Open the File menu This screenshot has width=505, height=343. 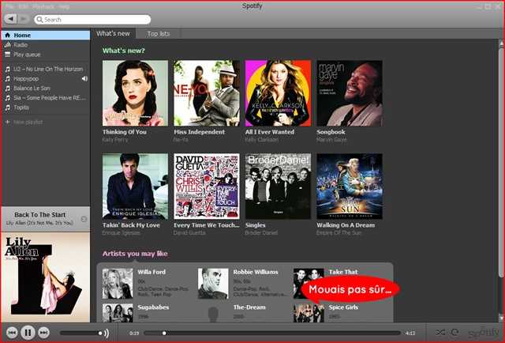pyautogui.click(x=9, y=6)
